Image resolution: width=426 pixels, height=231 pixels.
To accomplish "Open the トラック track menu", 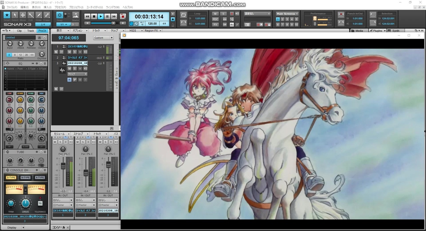I will tap(98, 30).
